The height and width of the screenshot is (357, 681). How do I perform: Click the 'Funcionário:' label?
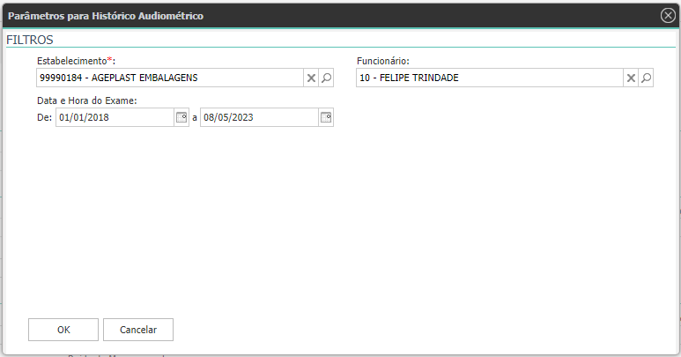point(383,61)
